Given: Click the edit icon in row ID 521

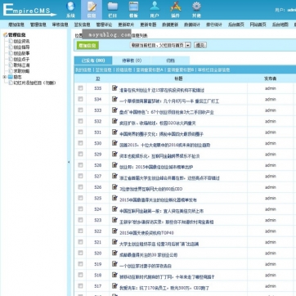Looking at the screenshot, I should tap(114, 242).
